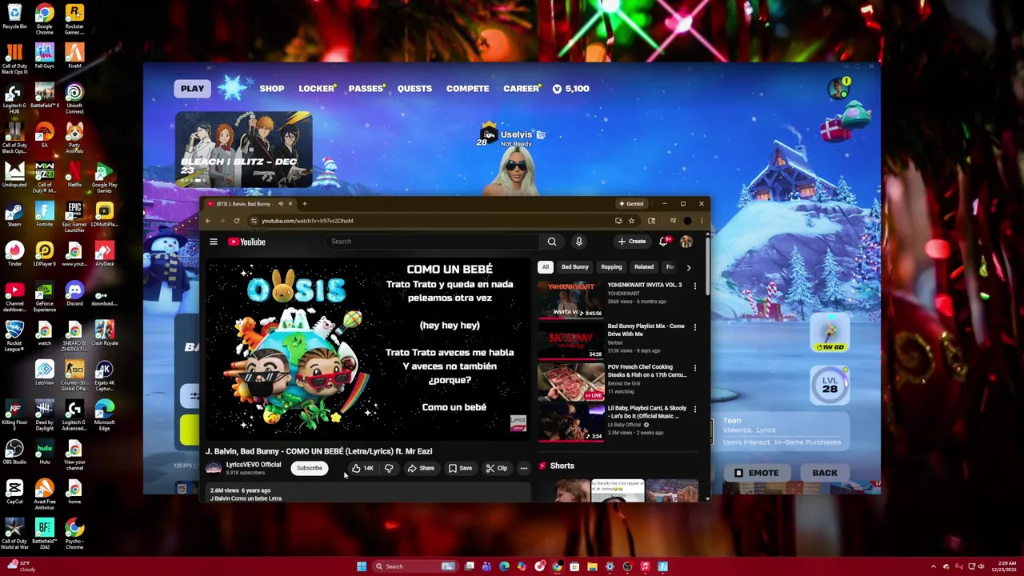Select the Bad Bunny filter chip
Viewport: 1024px width, 576px height.
[574, 267]
